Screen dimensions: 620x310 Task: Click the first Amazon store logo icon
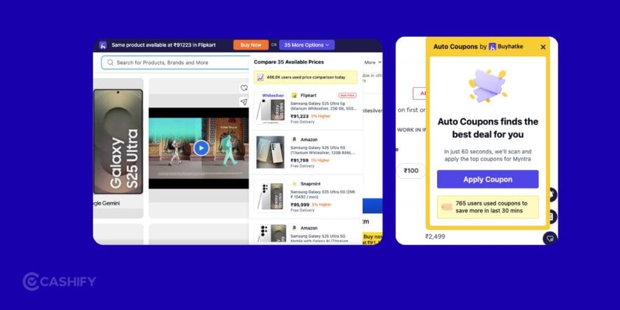pos(294,140)
